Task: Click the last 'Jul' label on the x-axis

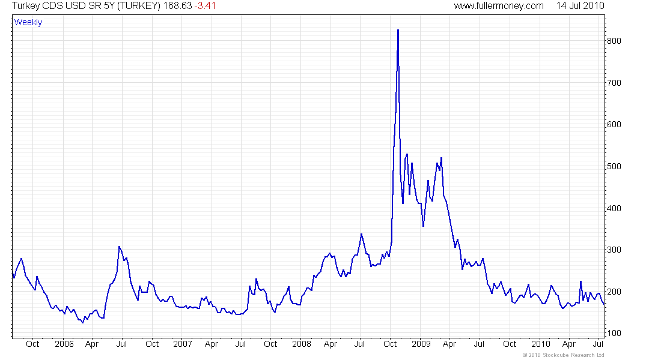Action: click(x=598, y=344)
